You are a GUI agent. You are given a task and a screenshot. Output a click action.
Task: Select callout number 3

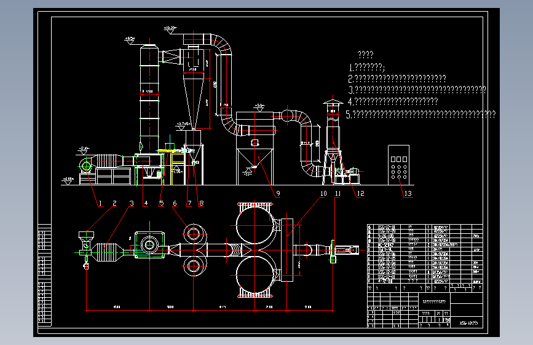click(132, 203)
